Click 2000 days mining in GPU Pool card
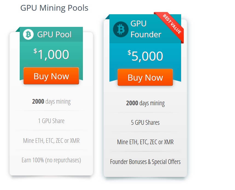This screenshot has width=235, height=190. tap(51, 101)
